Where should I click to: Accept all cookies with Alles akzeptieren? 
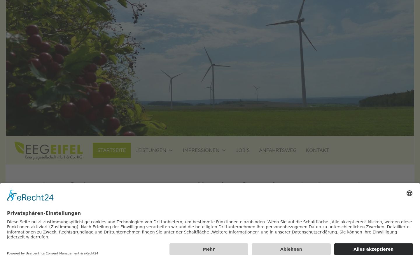(x=374, y=249)
